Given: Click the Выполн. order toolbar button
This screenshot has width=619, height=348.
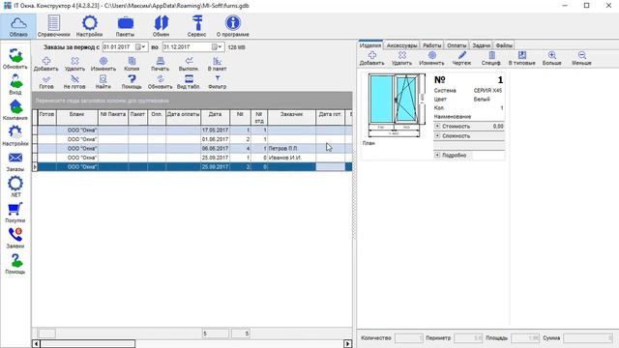Looking at the screenshot, I should [189, 64].
